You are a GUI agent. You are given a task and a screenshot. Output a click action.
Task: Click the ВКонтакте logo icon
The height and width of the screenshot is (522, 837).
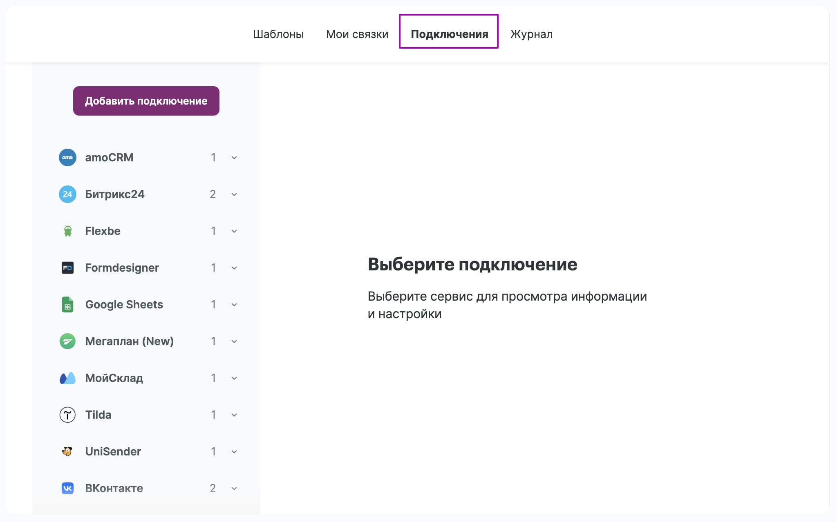point(67,488)
